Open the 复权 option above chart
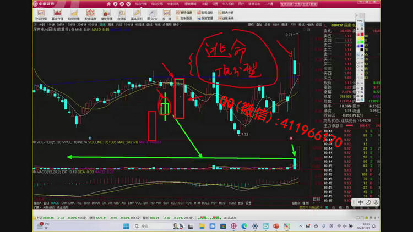The width and height of the screenshot is (413, 232). (251, 24)
